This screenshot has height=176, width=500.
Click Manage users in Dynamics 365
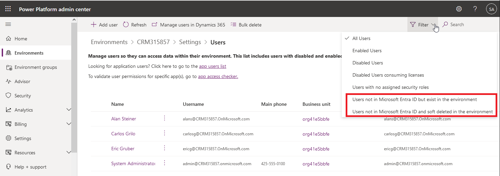pos(188,25)
